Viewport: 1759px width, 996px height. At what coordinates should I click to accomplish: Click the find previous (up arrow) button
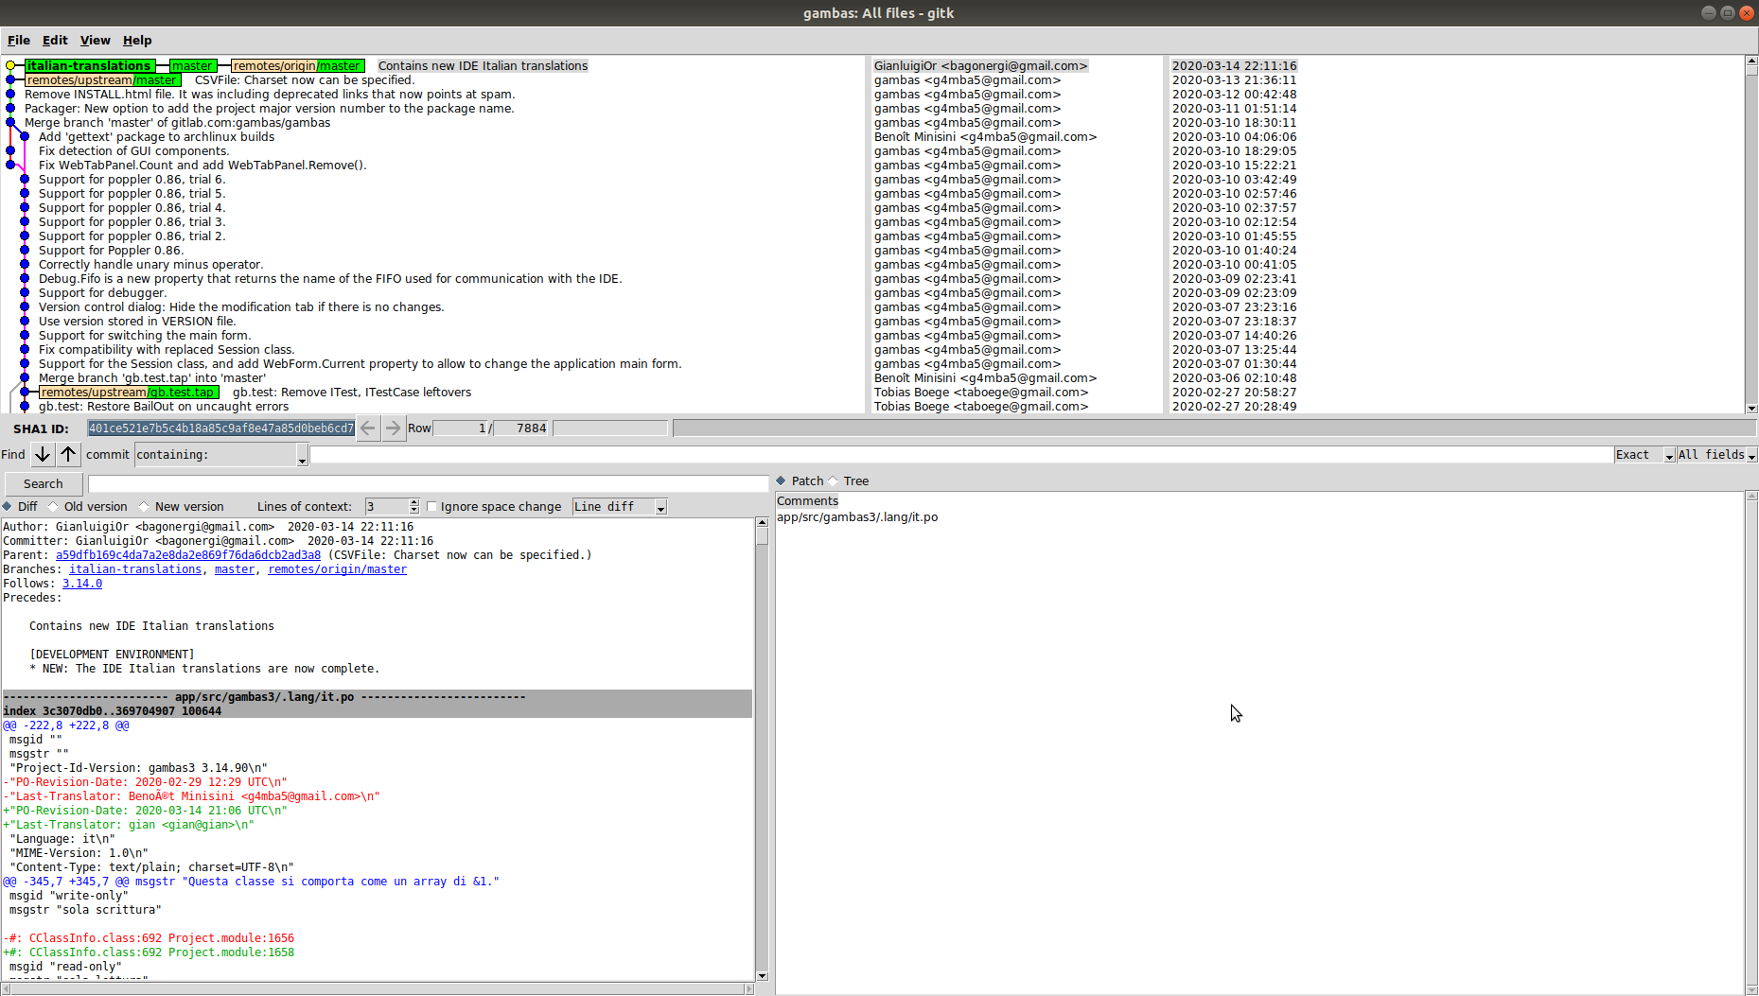[x=68, y=455]
